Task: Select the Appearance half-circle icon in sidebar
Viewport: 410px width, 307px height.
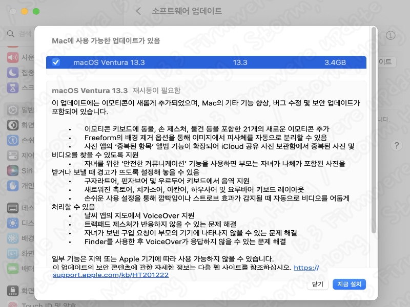Action: [13, 125]
